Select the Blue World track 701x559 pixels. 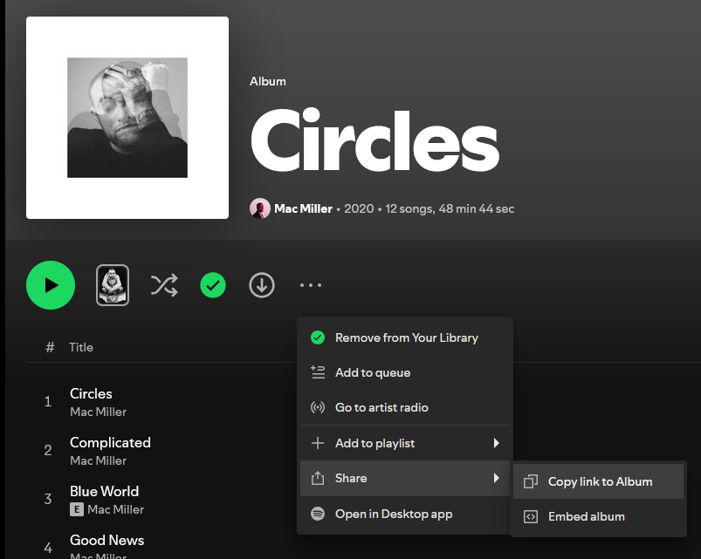pyautogui.click(x=104, y=491)
